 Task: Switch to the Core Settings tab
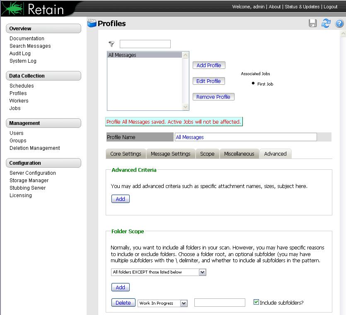(126, 154)
